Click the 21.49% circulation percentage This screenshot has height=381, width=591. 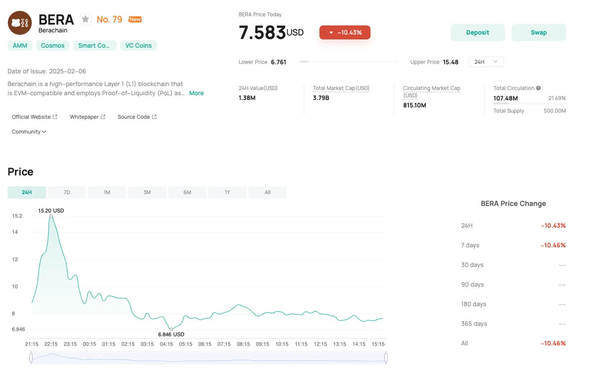point(557,98)
